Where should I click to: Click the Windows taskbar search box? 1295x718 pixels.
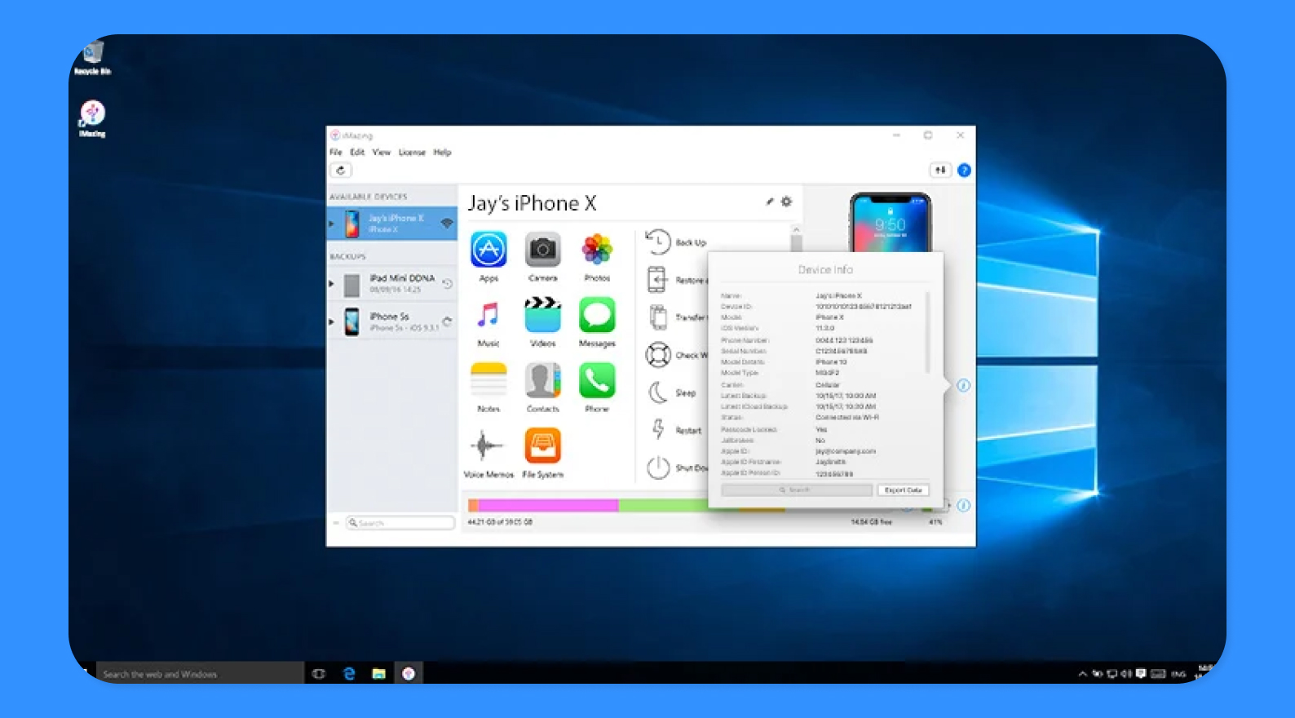point(200,674)
